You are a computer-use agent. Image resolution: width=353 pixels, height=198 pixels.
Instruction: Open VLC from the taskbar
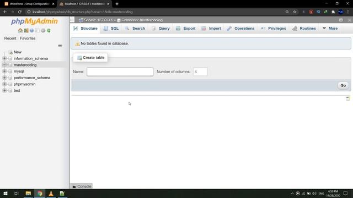tap(51, 193)
